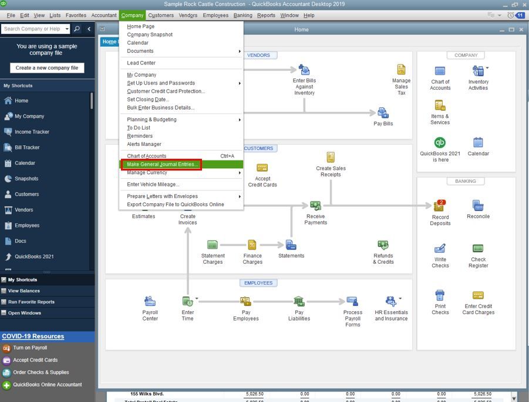Click QuickBooks 2021 is here icon
Image resolution: width=529 pixels, height=402 pixels.
tap(440, 143)
